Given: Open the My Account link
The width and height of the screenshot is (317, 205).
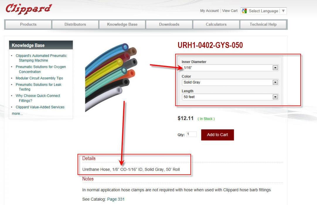Looking at the screenshot, I should tap(209, 11).
